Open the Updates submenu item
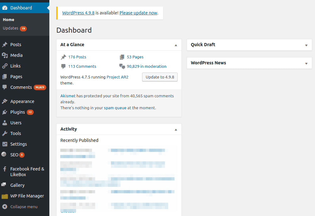Screen dimensions: 315x216 [x=10, y=28]
